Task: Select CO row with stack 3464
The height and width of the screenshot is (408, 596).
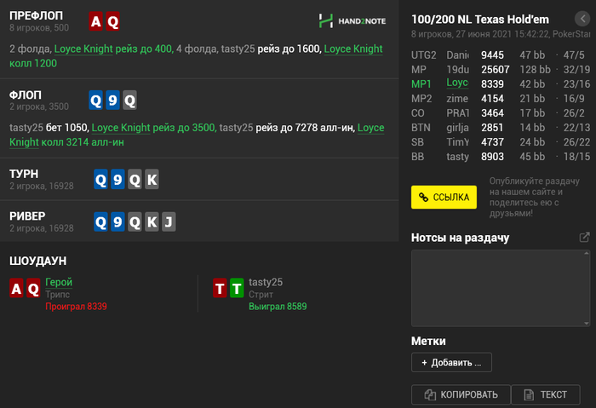Action: point(501,113)
